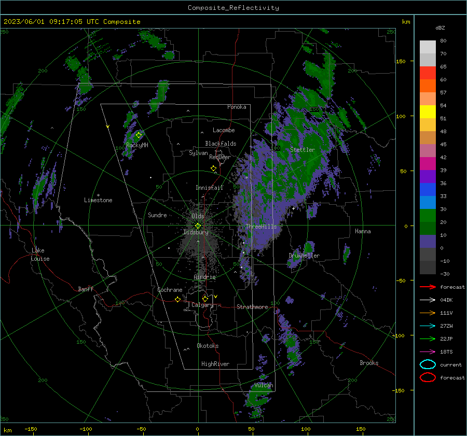Image resolution: width=467 pixels, height=436 pixels.
Task: Click the 150 tick on bottom axis
Action: (361, 429)
